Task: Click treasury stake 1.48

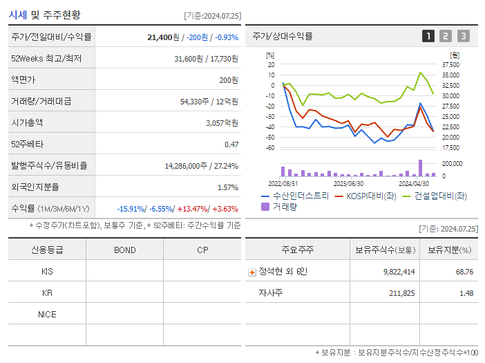Action: tap(466, 293)
